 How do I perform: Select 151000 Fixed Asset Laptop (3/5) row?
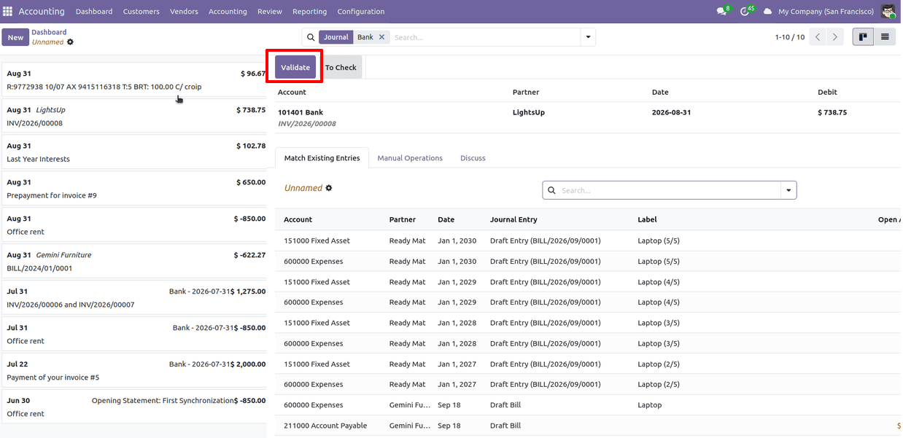589,323
